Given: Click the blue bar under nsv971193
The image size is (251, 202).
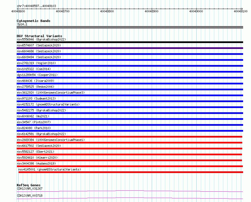Looking at the screenshot, I should (x=130, y=101).
